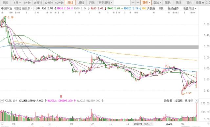The height and width of the screenshot is (127, 210).
Task: Expand the hidden toolbar with double-arrow
Action: (200, 3)
